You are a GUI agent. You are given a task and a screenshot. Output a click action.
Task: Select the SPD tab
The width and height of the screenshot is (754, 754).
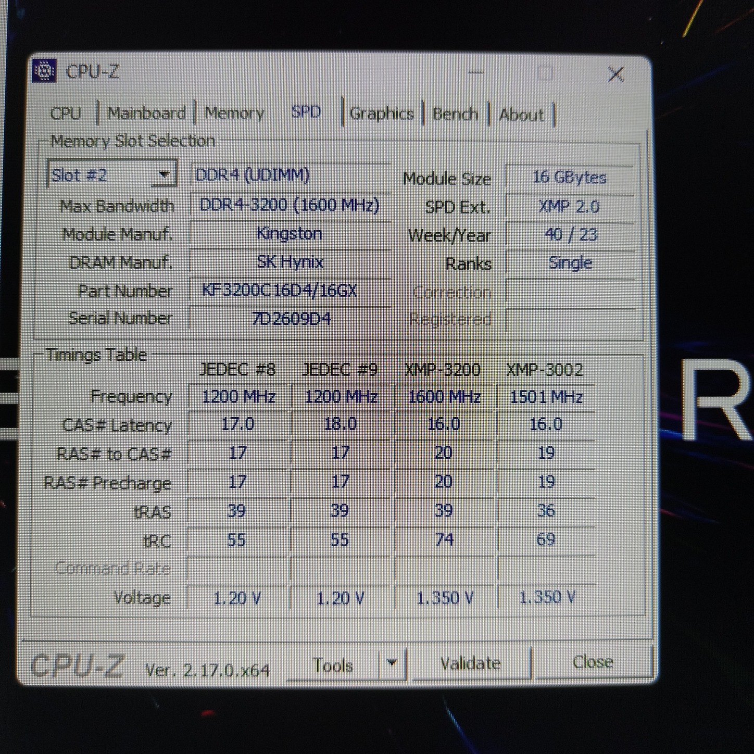(306, 112)
